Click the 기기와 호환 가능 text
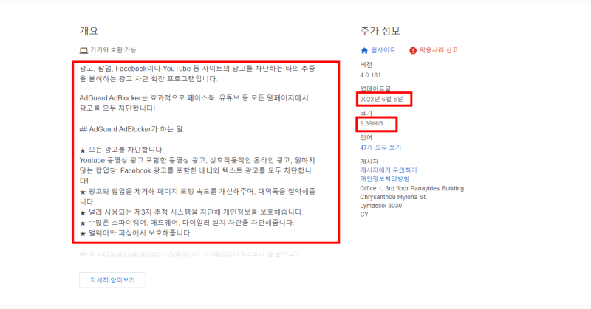 pos(113,50)
